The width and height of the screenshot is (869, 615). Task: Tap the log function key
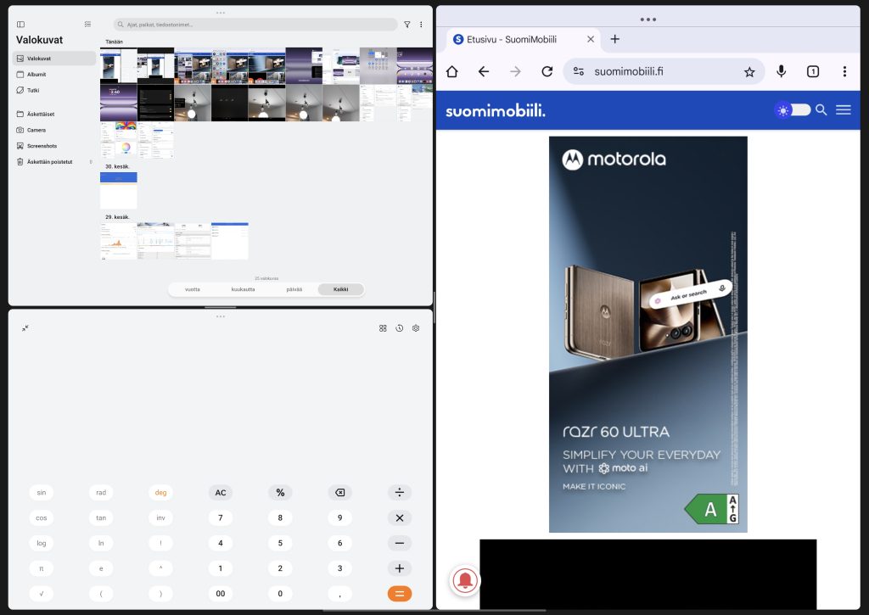click(x=42, y=543)
